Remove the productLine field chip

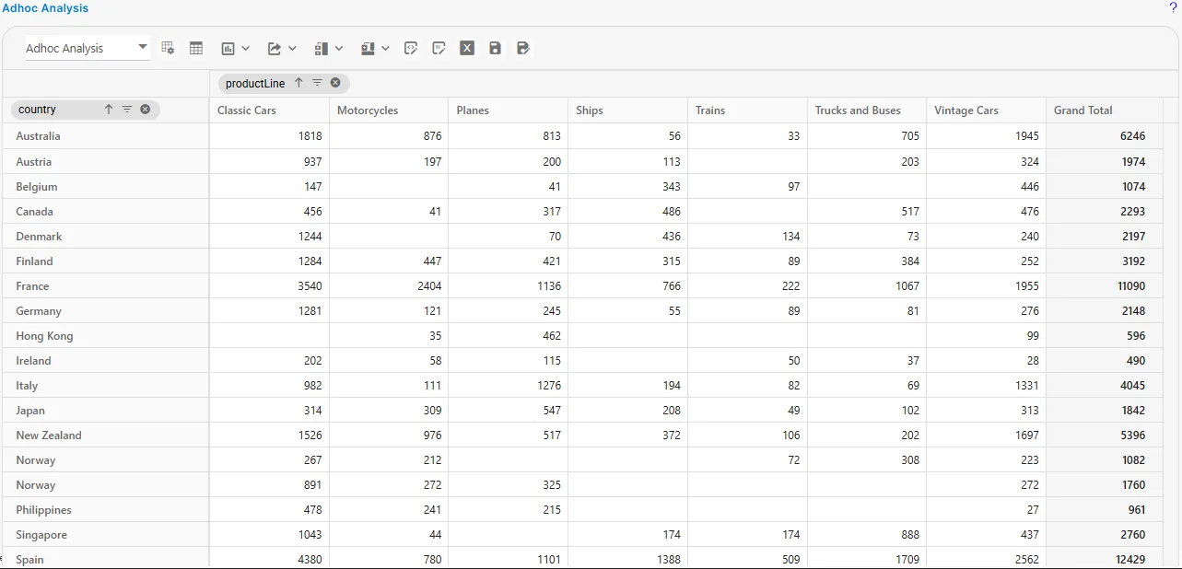tap(335, 83)
